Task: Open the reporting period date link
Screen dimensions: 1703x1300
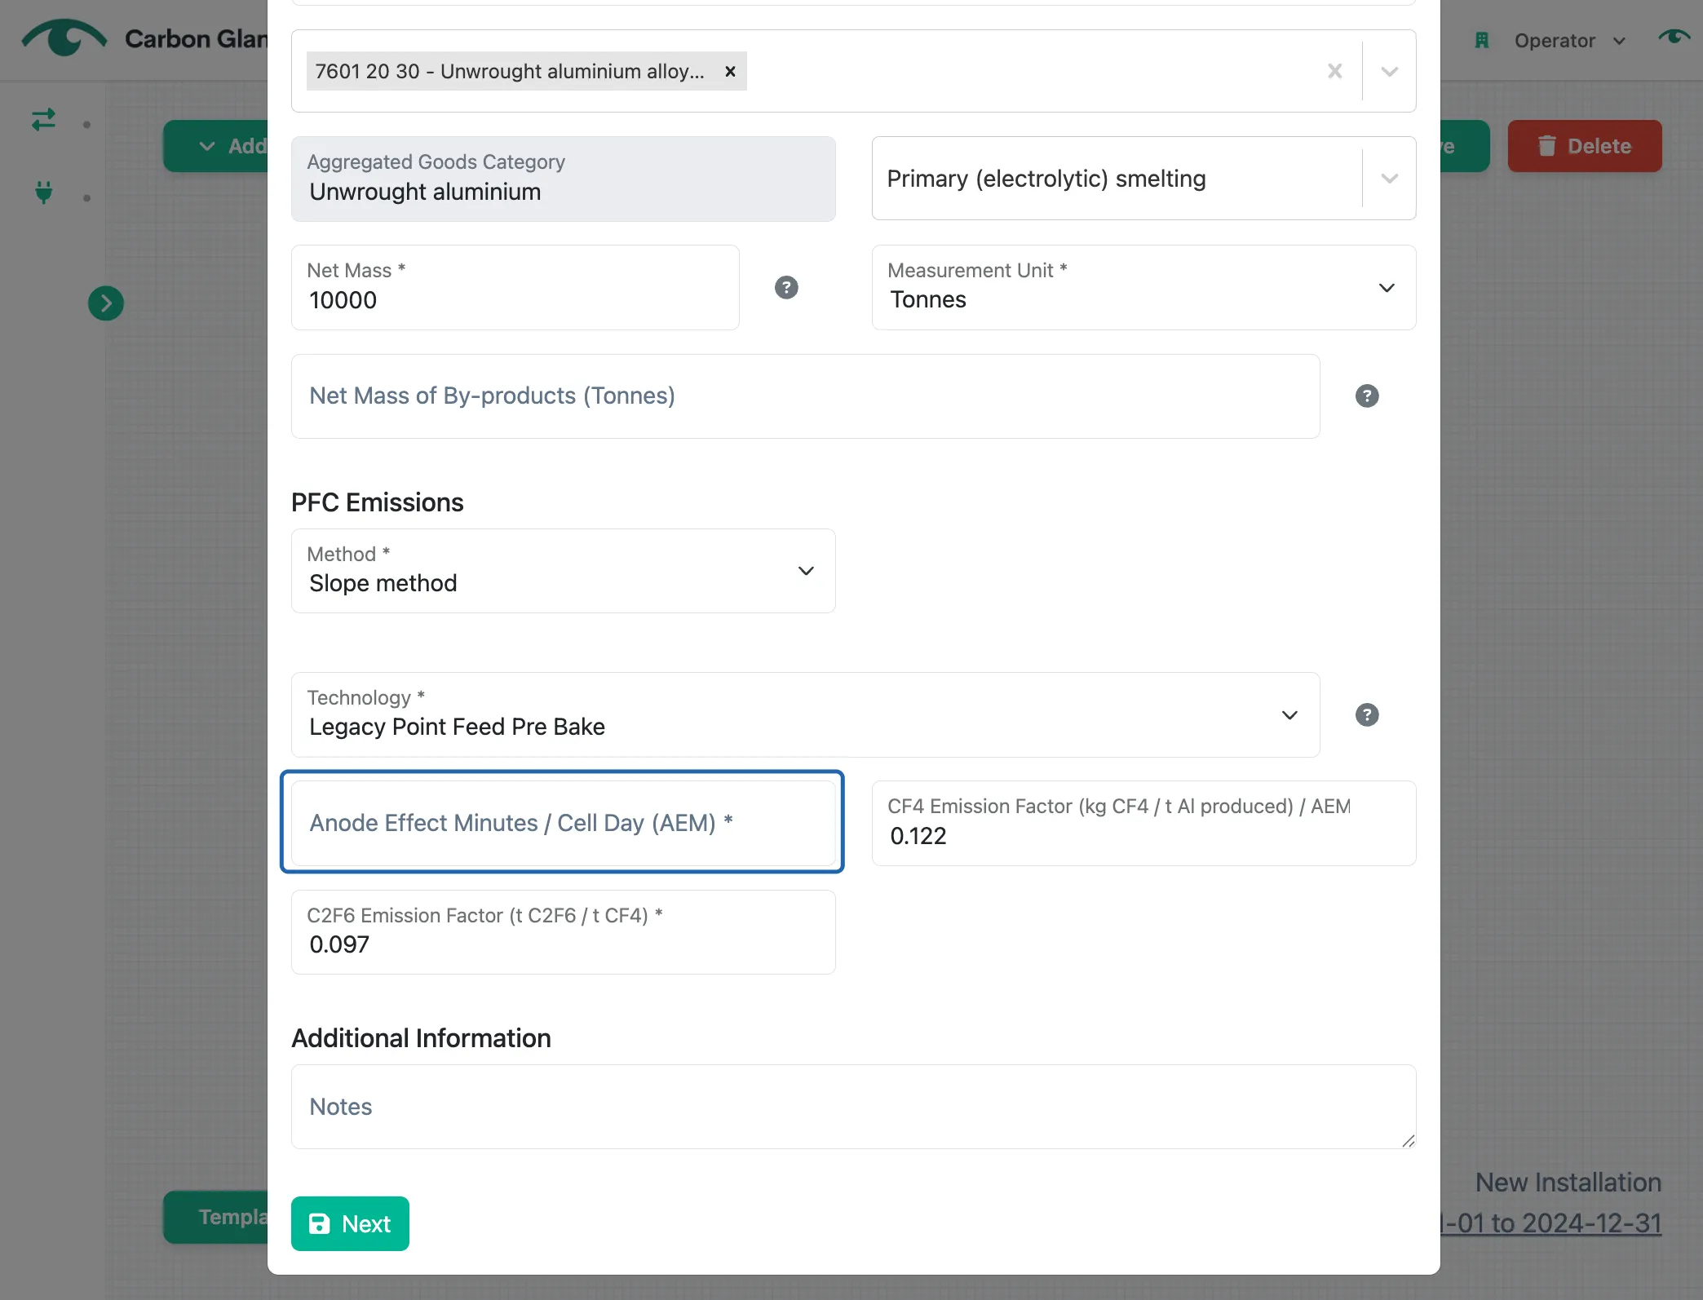Action: pyautogui.click(x=1550, y=1223)
